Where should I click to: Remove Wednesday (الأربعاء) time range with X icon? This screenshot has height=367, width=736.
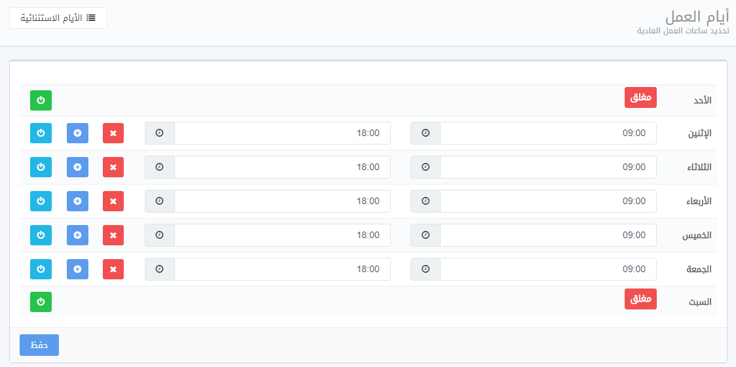tap(113, 201)
